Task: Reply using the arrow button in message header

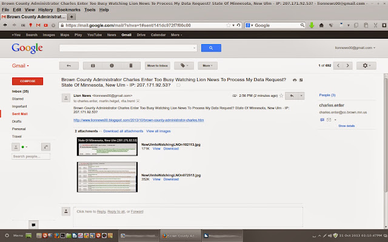Action: [292, 96]
